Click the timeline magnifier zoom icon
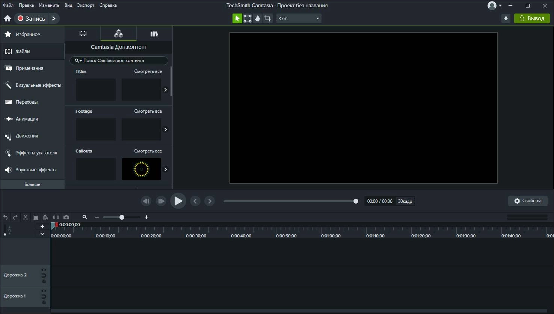This screenshot has height=314, width=554. [x=85, y=217]
